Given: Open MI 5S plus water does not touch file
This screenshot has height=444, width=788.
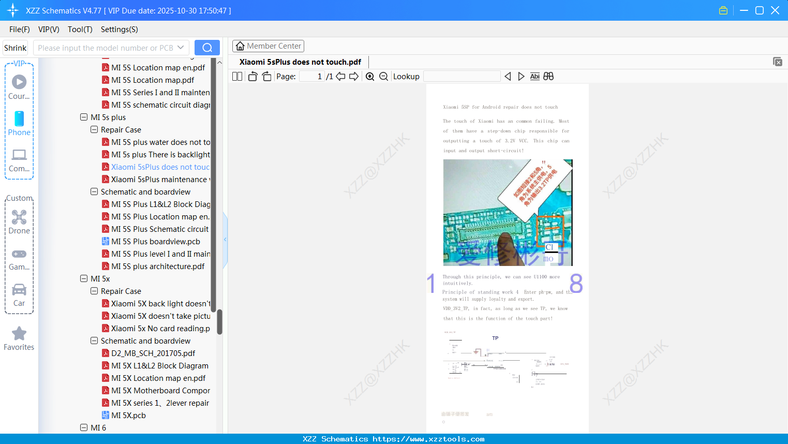Looking at the screenshot, I should click(x=156, y=142).
